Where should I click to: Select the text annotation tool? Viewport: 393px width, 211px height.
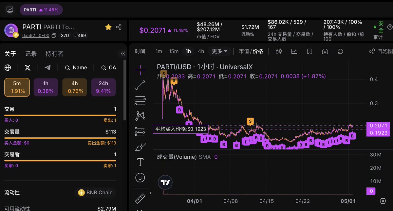[140, 162]
